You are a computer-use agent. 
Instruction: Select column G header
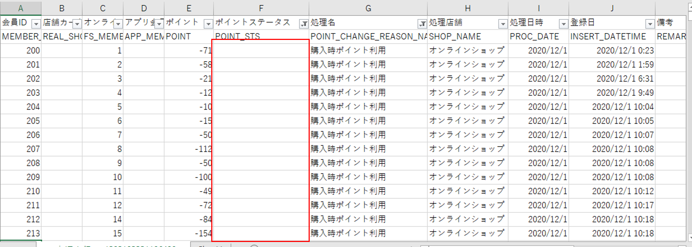coord(368,8)
